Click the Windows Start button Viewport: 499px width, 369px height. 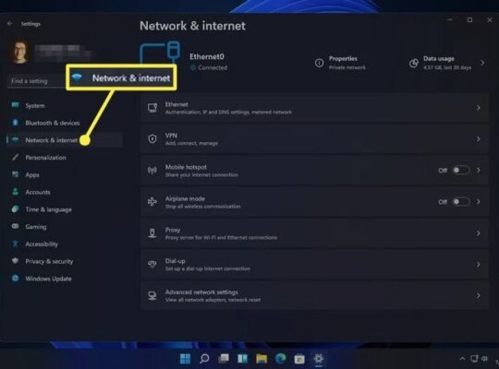(x=185, y=359)
